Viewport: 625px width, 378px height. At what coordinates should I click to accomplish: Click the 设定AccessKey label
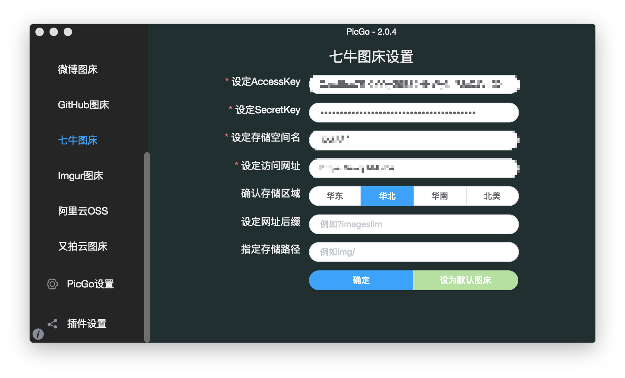(x=266, y=81)
